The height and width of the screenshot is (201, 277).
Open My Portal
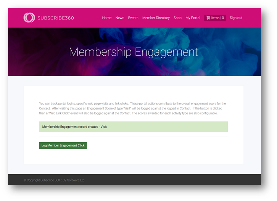pos(193,18)
